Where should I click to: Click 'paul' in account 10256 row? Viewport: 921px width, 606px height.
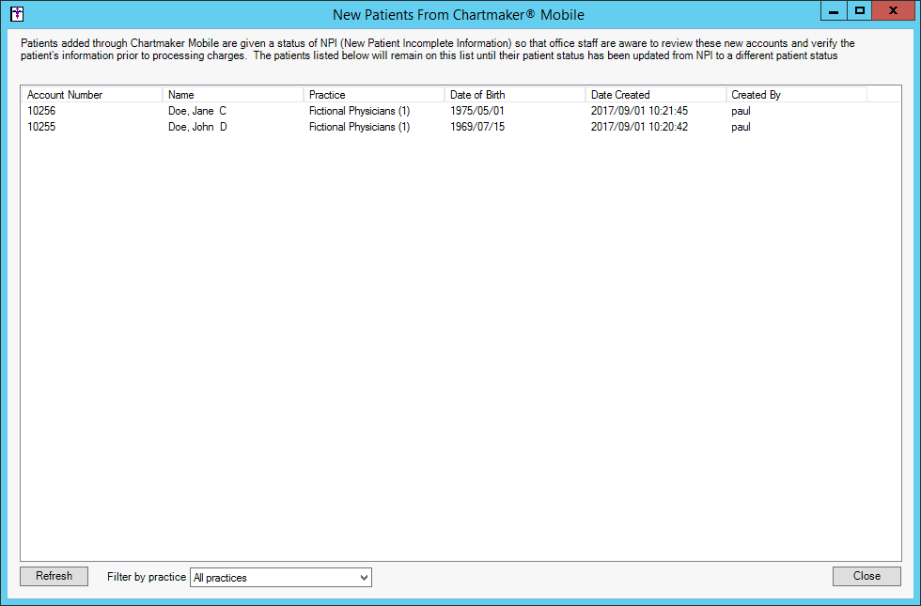[x=741, y=111]
